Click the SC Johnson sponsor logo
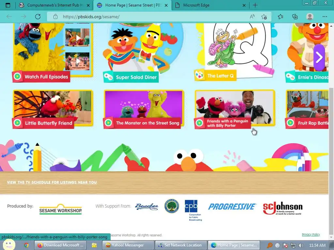This screenshot has height=250, width=334. (283, 208)
